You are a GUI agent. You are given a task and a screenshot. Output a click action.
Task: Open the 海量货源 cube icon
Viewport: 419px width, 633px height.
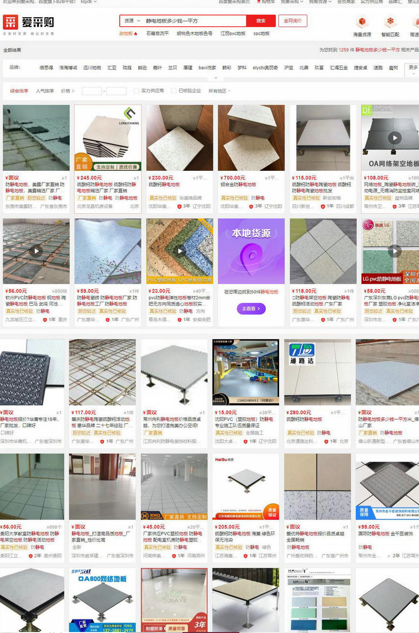[x=362, y=22]
